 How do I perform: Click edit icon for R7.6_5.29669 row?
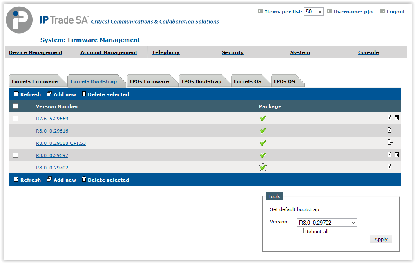point(390,118)
